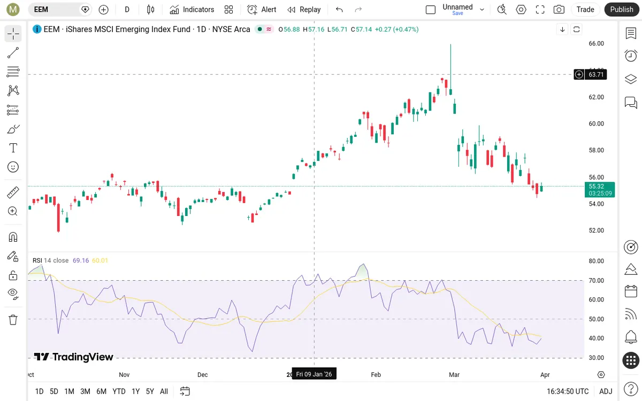This screenshot has width=642, height=401.
Task: Click the 63.71 price label plus
Action: click(579, 75)
